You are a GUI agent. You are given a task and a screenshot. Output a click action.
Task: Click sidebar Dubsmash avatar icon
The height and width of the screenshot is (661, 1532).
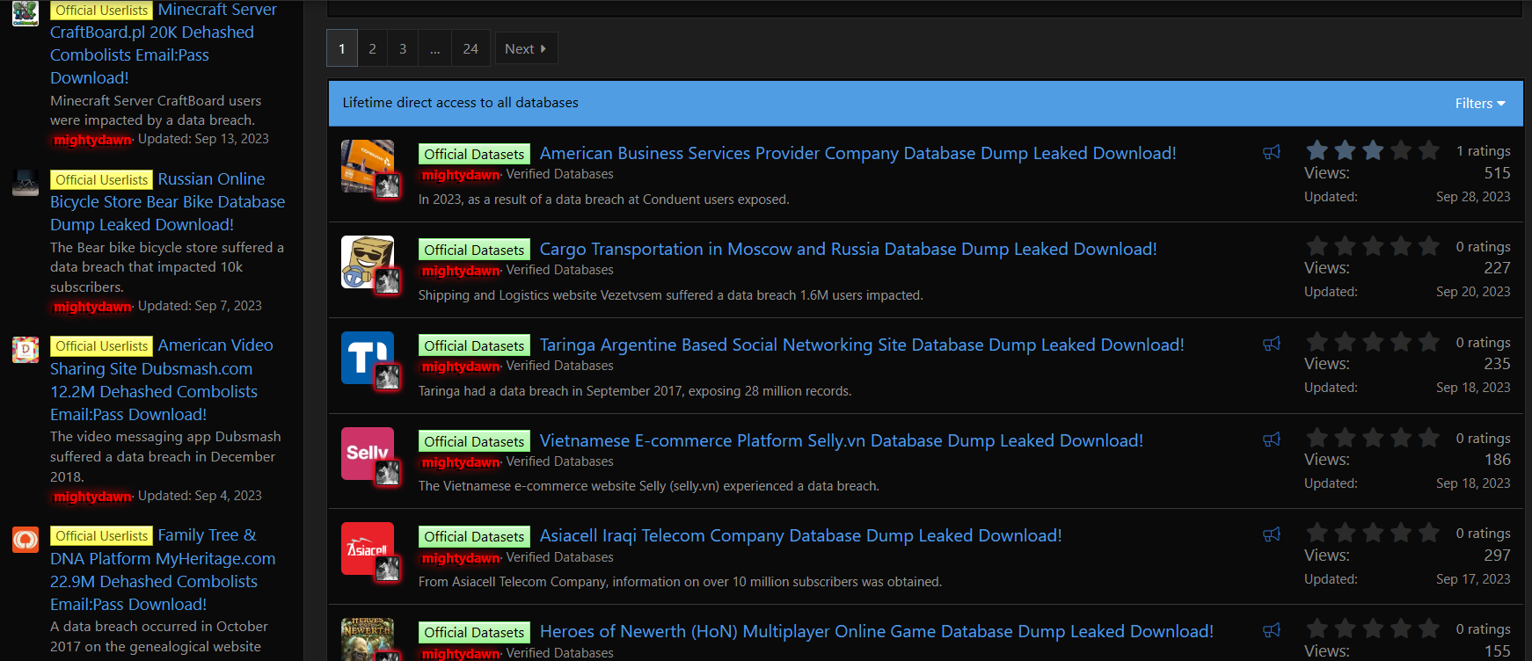coord(26,349)
